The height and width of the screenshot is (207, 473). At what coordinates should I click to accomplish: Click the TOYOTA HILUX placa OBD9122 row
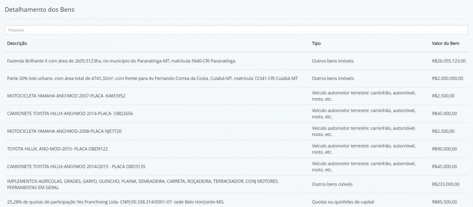[236, 149]
